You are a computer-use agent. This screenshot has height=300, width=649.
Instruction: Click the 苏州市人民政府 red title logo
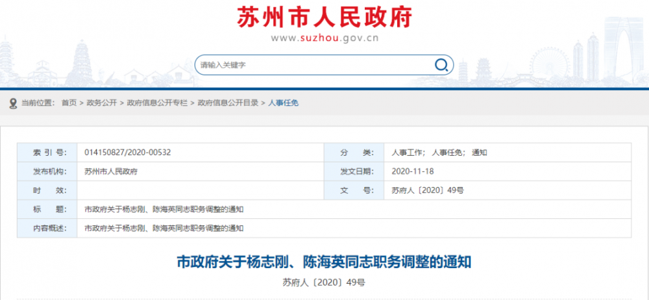point(324,17)
